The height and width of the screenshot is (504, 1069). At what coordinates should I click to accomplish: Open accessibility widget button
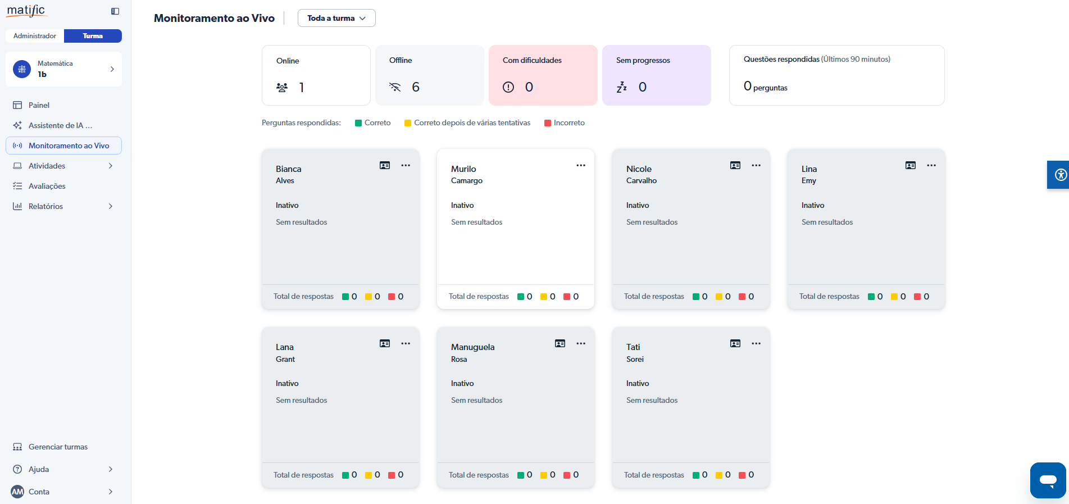(1059, 175)
